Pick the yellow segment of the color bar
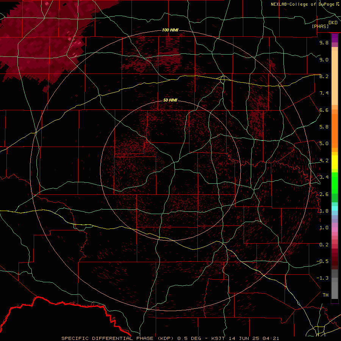Viewport: 341px width, 341px height. coord(335,162)
